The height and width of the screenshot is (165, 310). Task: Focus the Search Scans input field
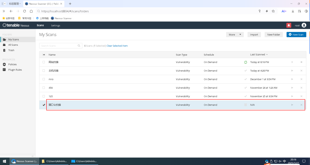(x=59, y=46)
